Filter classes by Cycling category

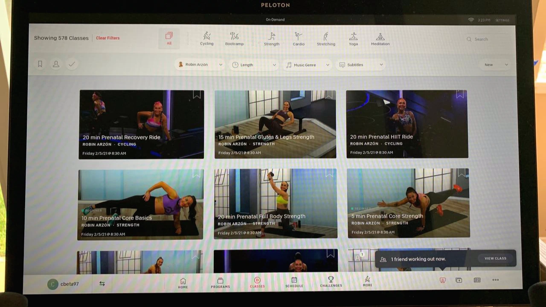tap(207, 38)
